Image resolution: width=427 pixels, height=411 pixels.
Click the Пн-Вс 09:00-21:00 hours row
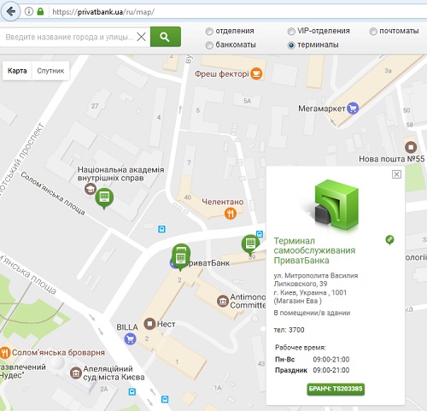tap(313, 360)
